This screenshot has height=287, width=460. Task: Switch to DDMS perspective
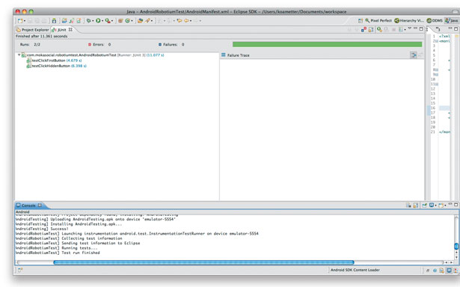pyautogui.click(x=435, y=20)
